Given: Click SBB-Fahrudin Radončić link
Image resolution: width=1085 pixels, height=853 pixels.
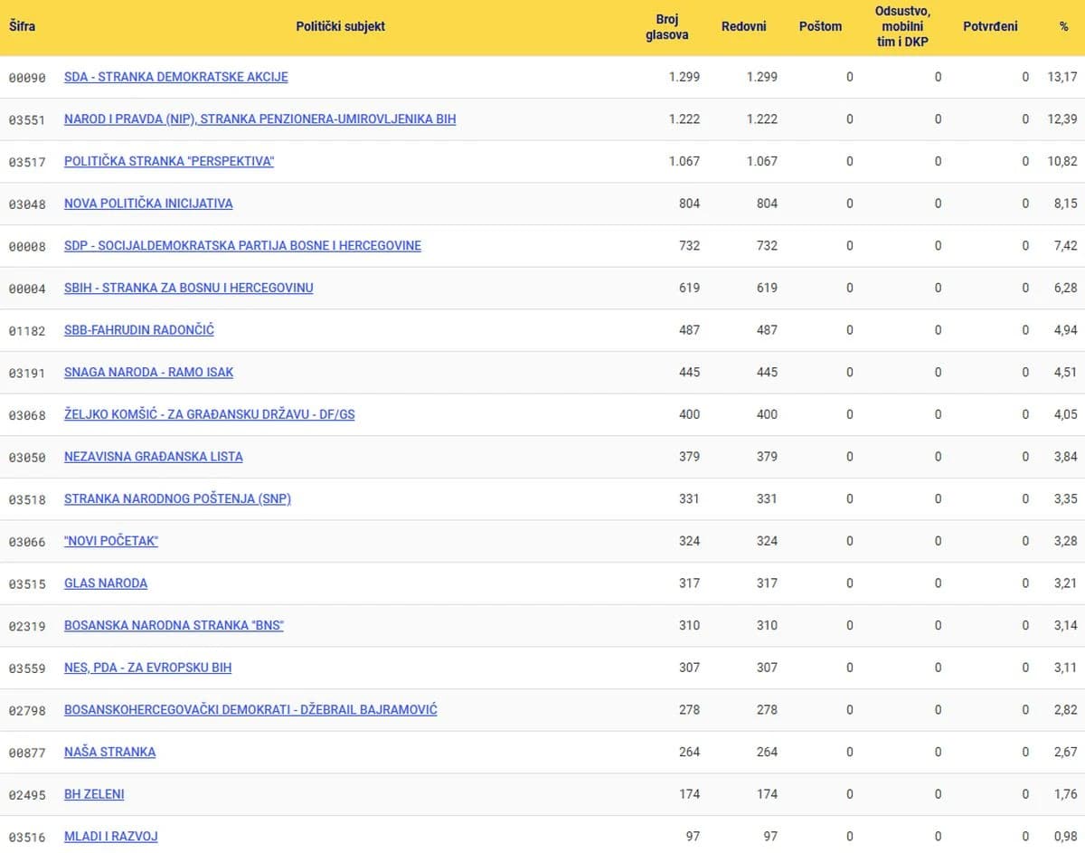Looking at the screenshot, I should click(139, 330).
